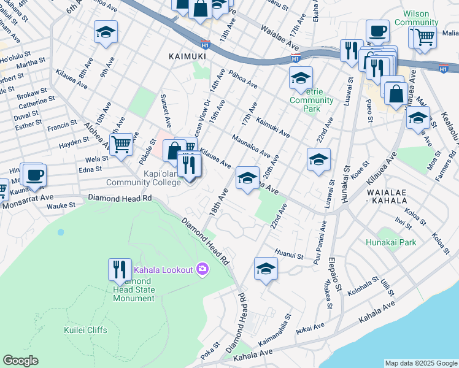Select the Waialae Ave street label
This screenshot has width=459, height=368.
(x=280, y=38)
